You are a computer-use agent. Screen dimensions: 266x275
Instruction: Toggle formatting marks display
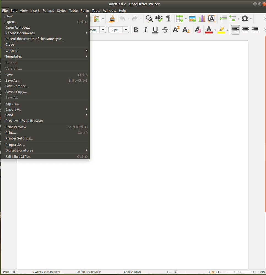(168, 19)
